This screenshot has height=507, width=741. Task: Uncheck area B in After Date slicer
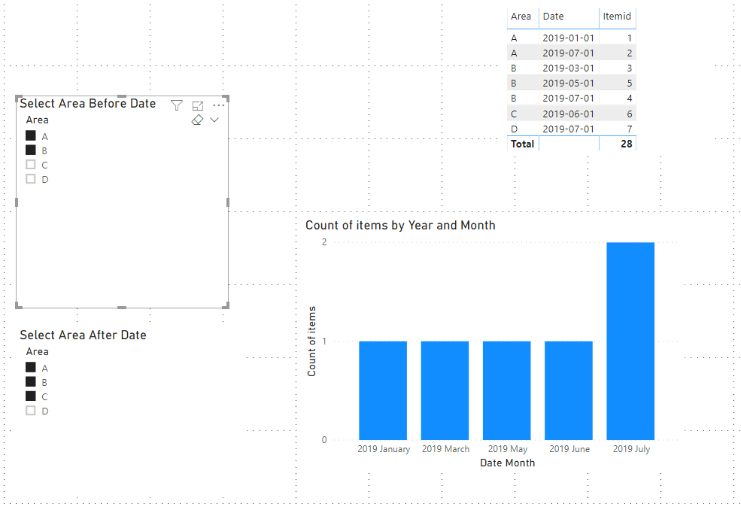[31, 382]
